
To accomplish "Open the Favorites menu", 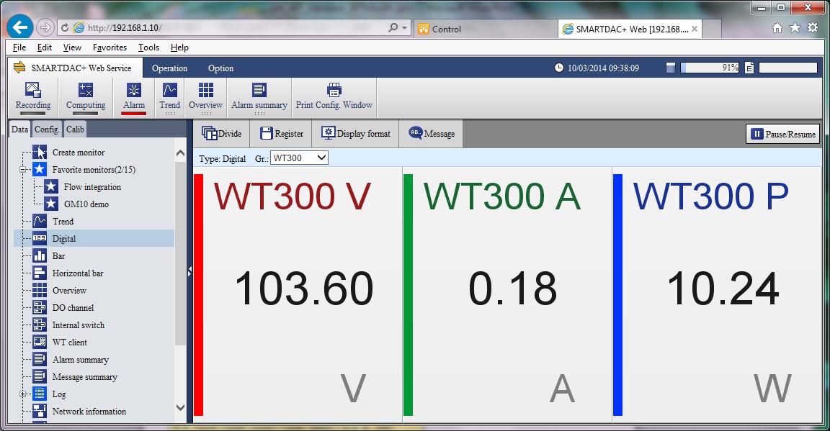I will [110, 47].
